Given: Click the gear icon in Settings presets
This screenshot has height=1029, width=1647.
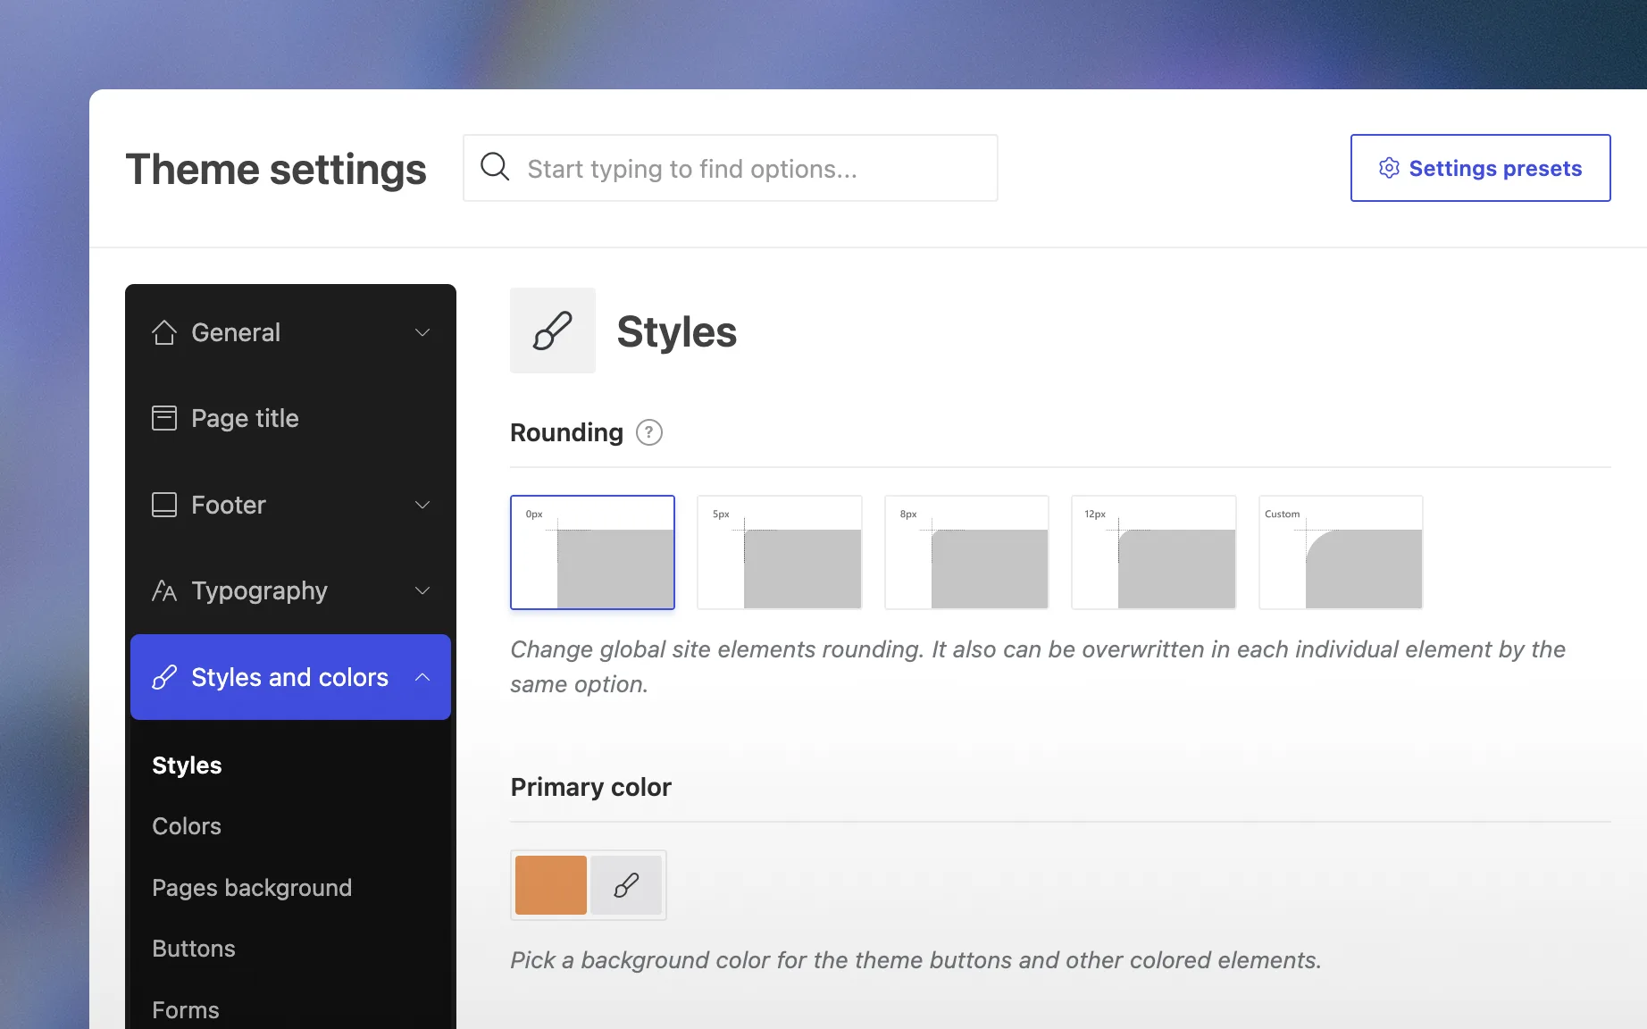Looking at the screenshot, I should (1389, 168).
